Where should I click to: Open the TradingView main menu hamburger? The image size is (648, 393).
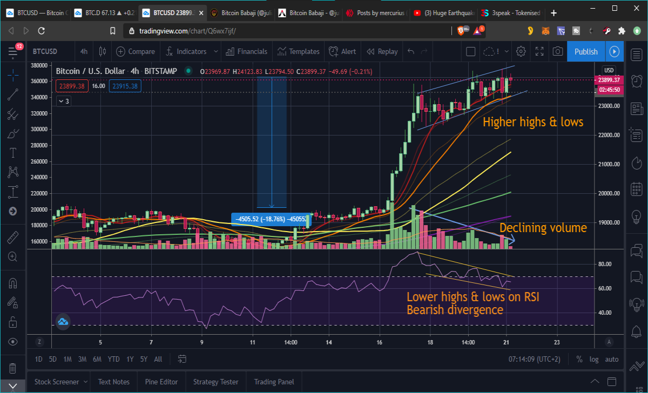(13, 52)
